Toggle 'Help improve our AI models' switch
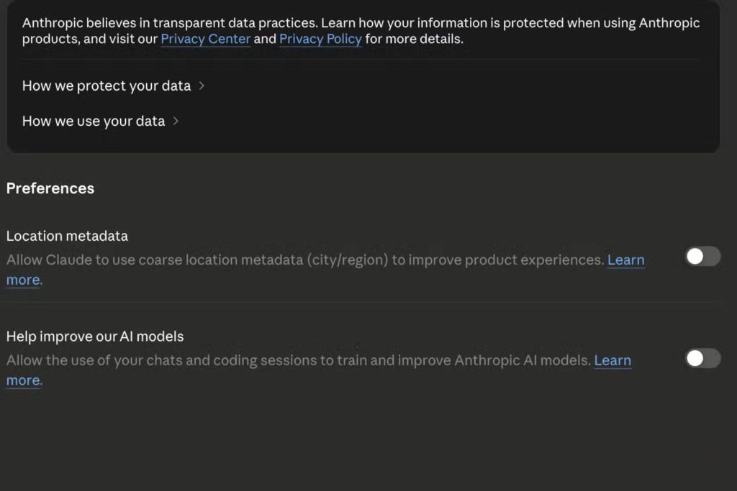 click(x=702, y=359)
